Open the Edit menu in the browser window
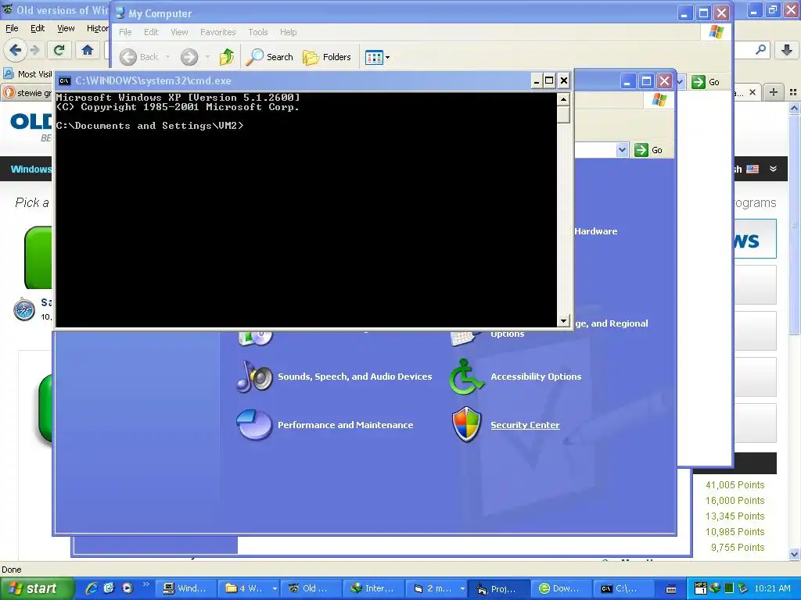Image resolution: width=801 pixels, height=600 pixels. [x=38, y=28]
